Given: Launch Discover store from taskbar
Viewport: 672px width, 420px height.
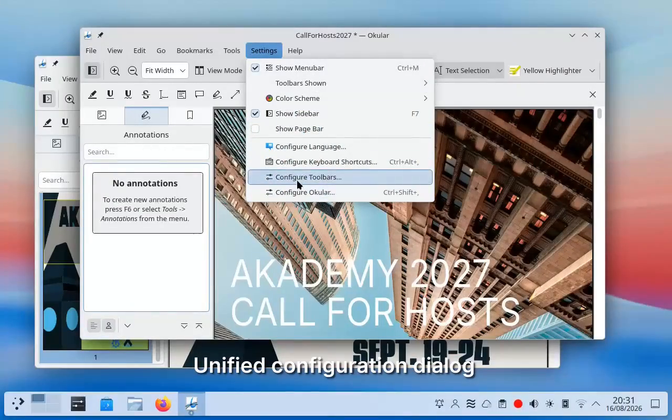Looking at the screenshot, I should point(107,404).
